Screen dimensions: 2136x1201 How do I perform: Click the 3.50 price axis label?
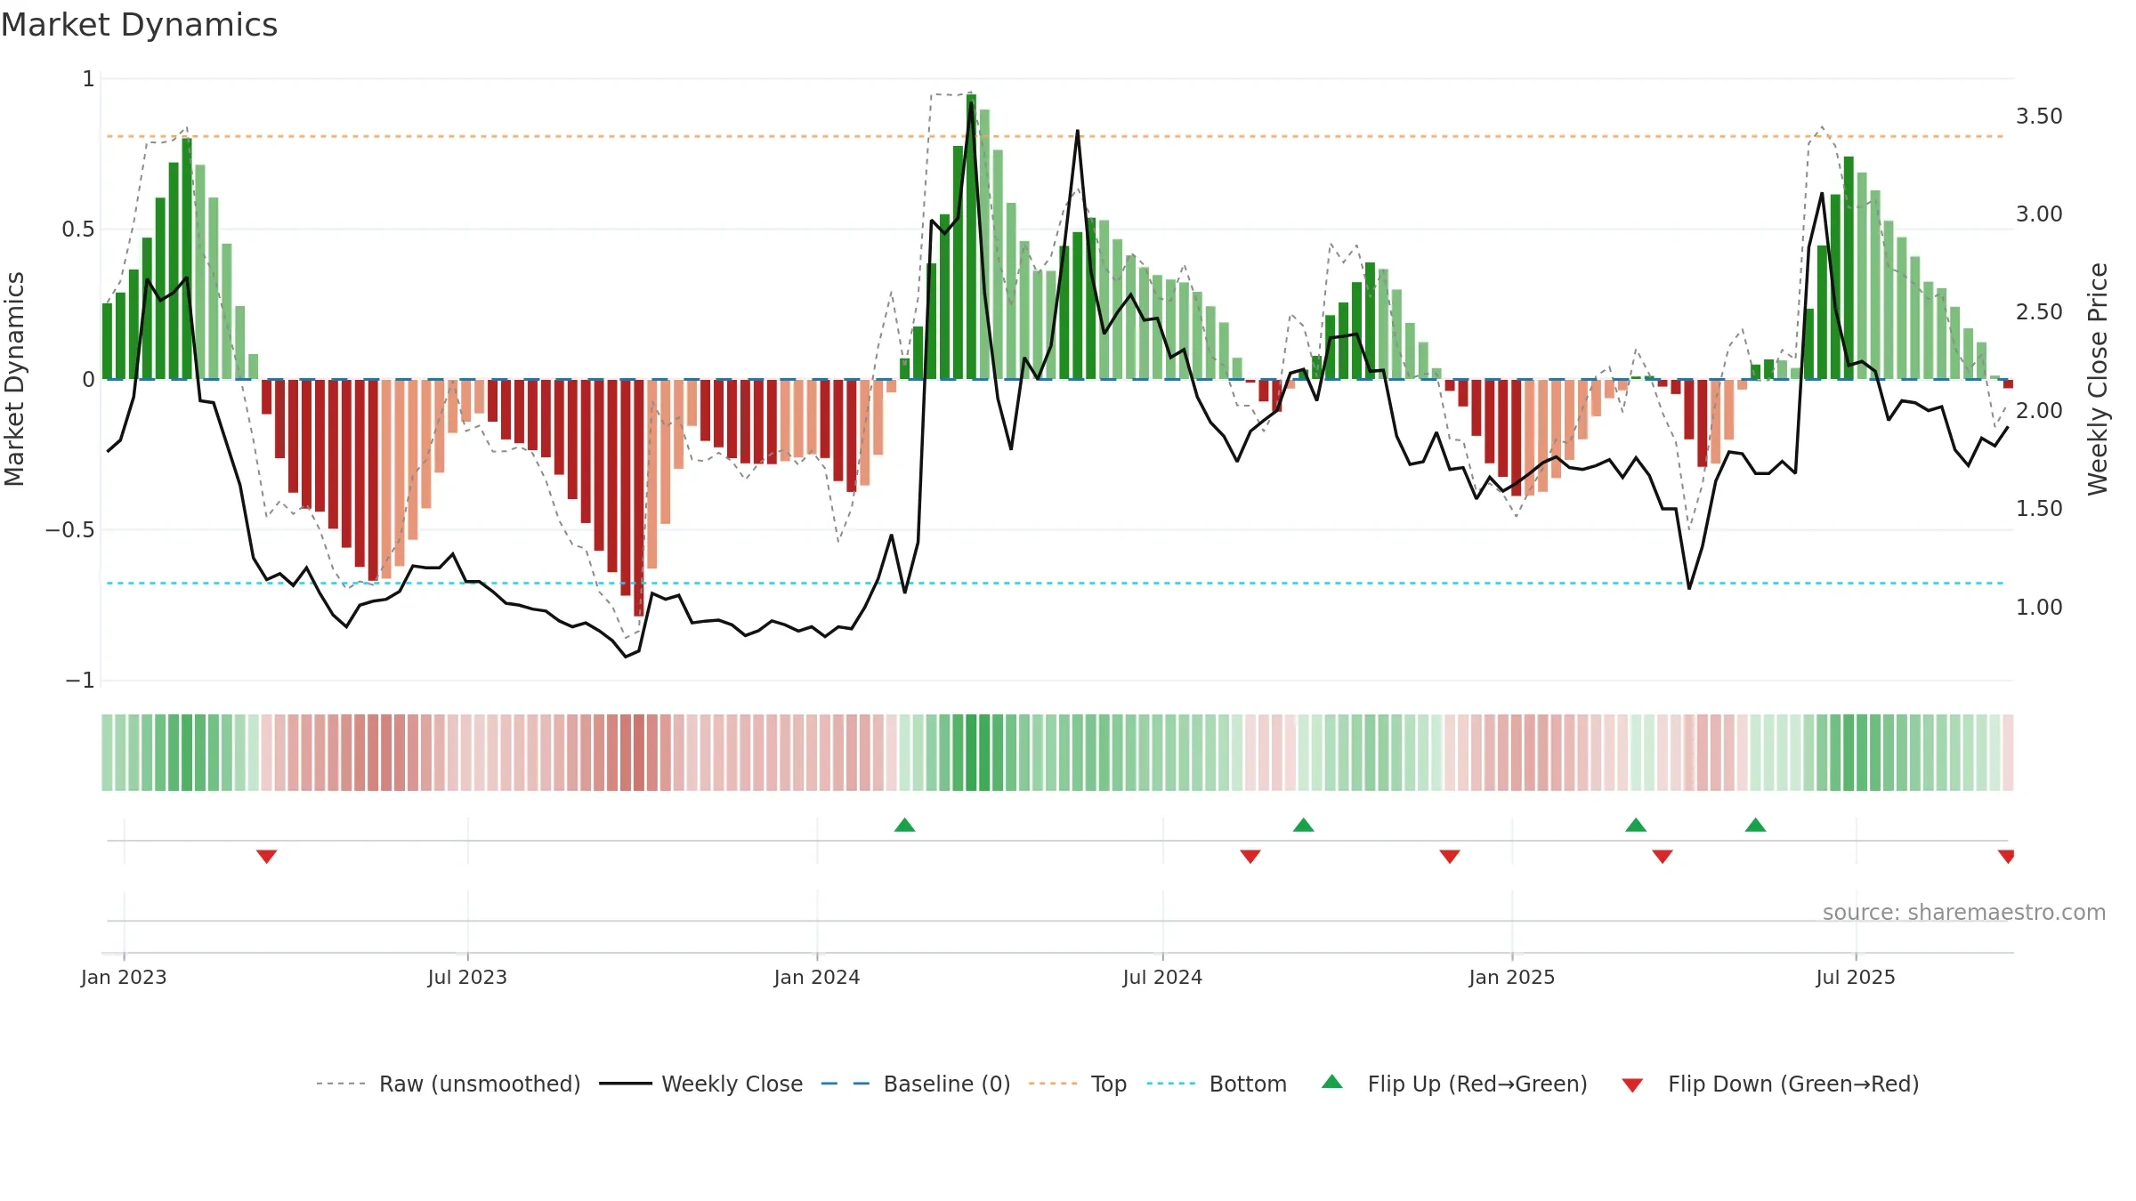[x=2039, y=117]
